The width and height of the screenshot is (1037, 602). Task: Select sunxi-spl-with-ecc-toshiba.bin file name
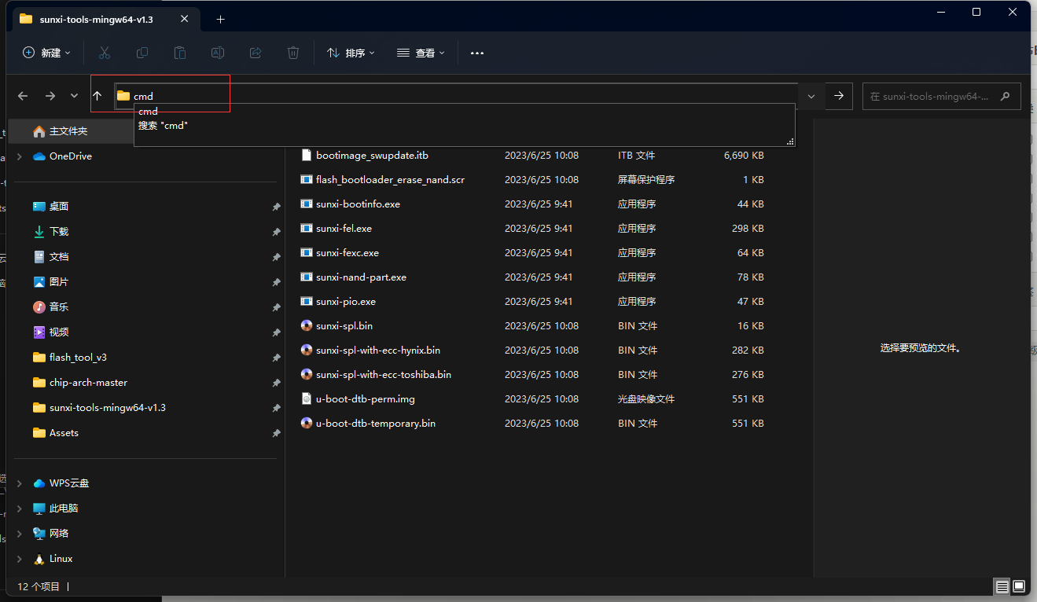[384, 374]
